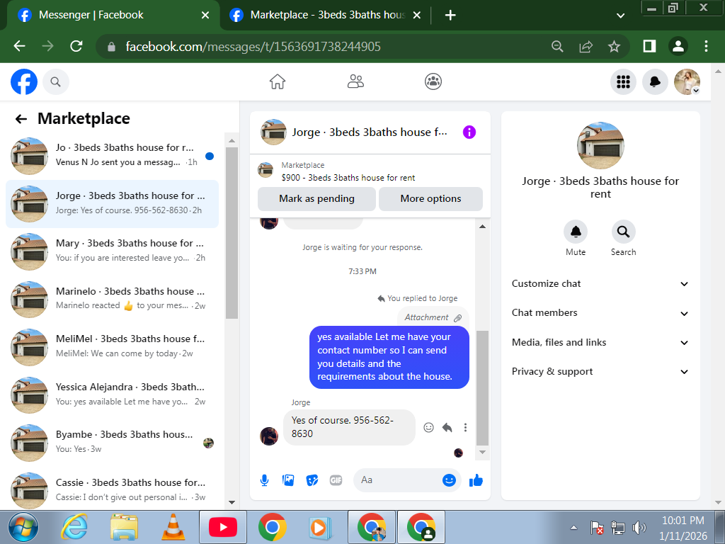Attach a photo file icon
725x544 pixels.
click(x=288, y=481)
